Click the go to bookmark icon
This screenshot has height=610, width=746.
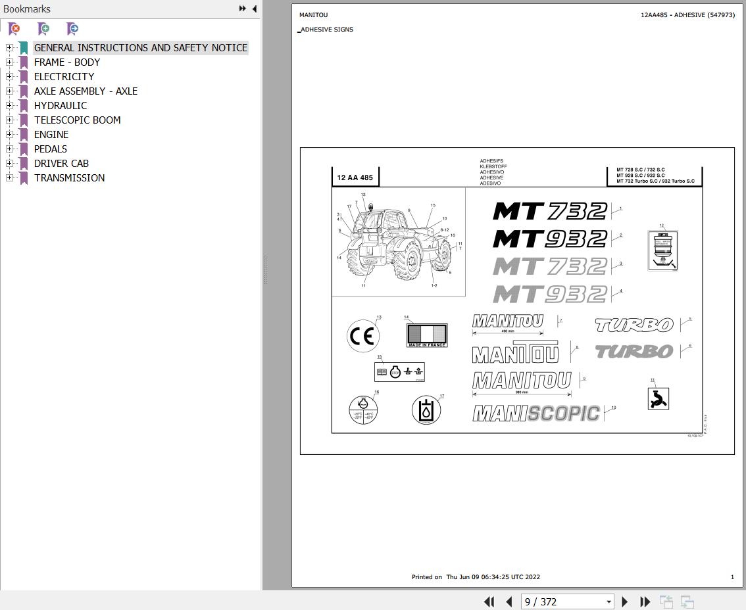[x=72, y=28]
